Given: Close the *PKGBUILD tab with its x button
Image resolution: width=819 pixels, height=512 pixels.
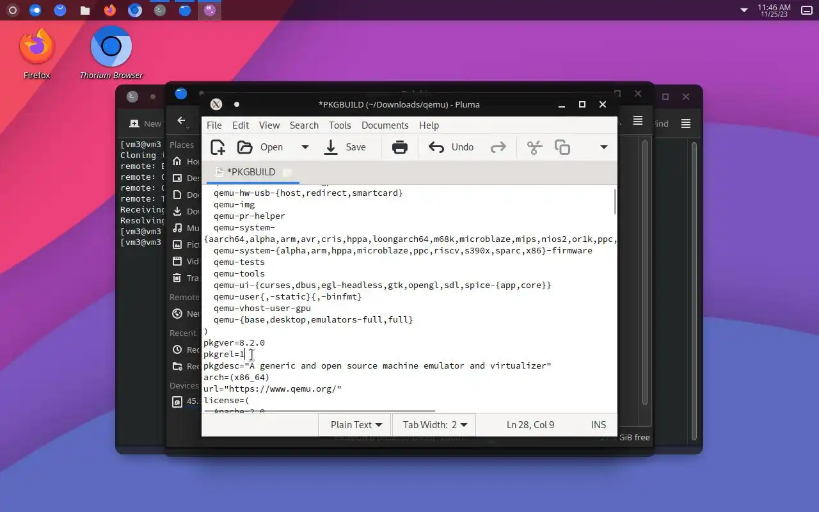Looking at the screenshot, I should click(x=287, y=172).
